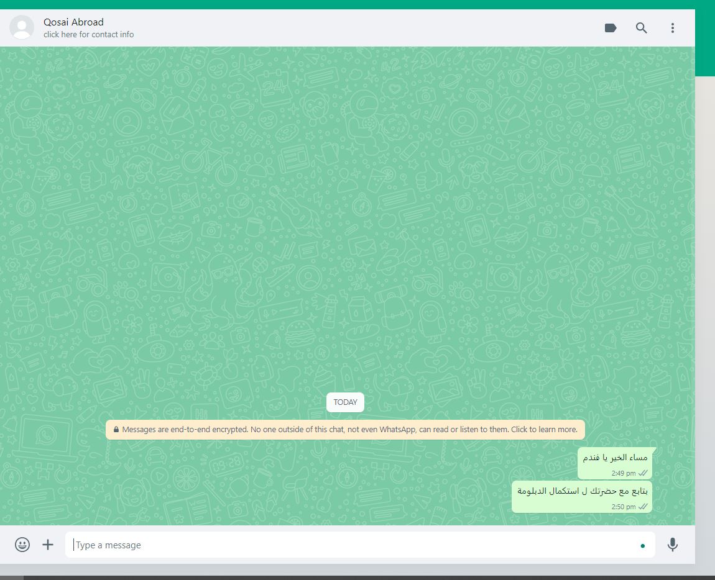Click the end-to-end encrypted notice banner
This screenshot has width=715, height=580.
345,430
